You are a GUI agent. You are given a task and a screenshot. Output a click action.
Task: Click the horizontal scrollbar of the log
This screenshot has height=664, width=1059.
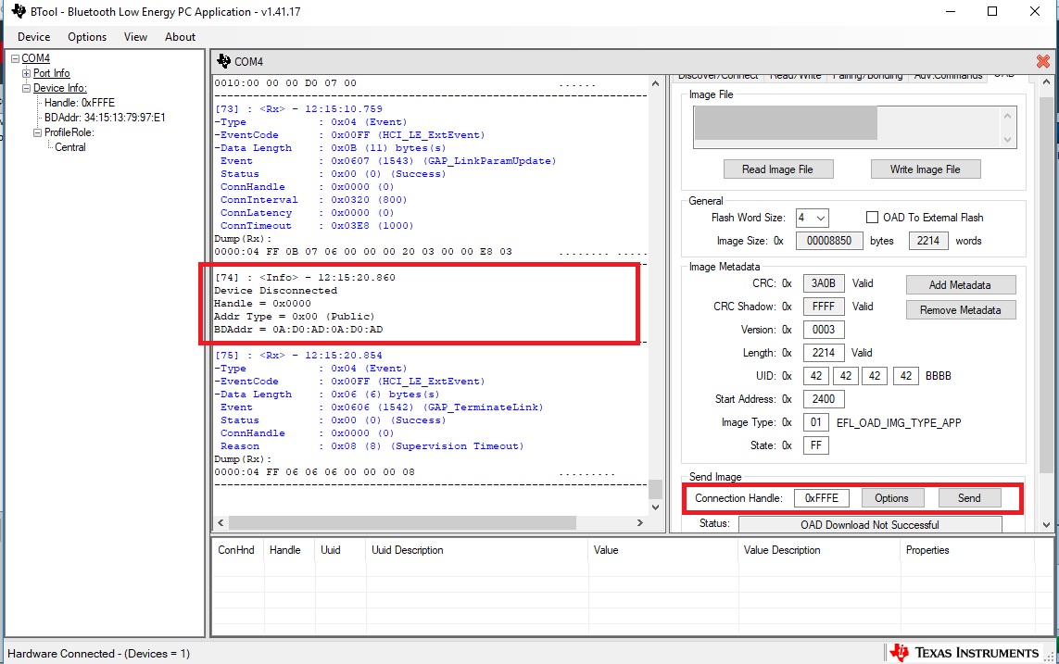pyautogui.click(x=402, y=523)
